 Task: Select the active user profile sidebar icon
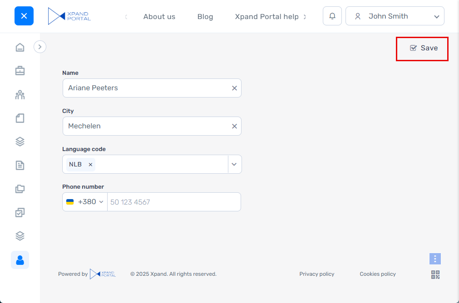[20, 260]
